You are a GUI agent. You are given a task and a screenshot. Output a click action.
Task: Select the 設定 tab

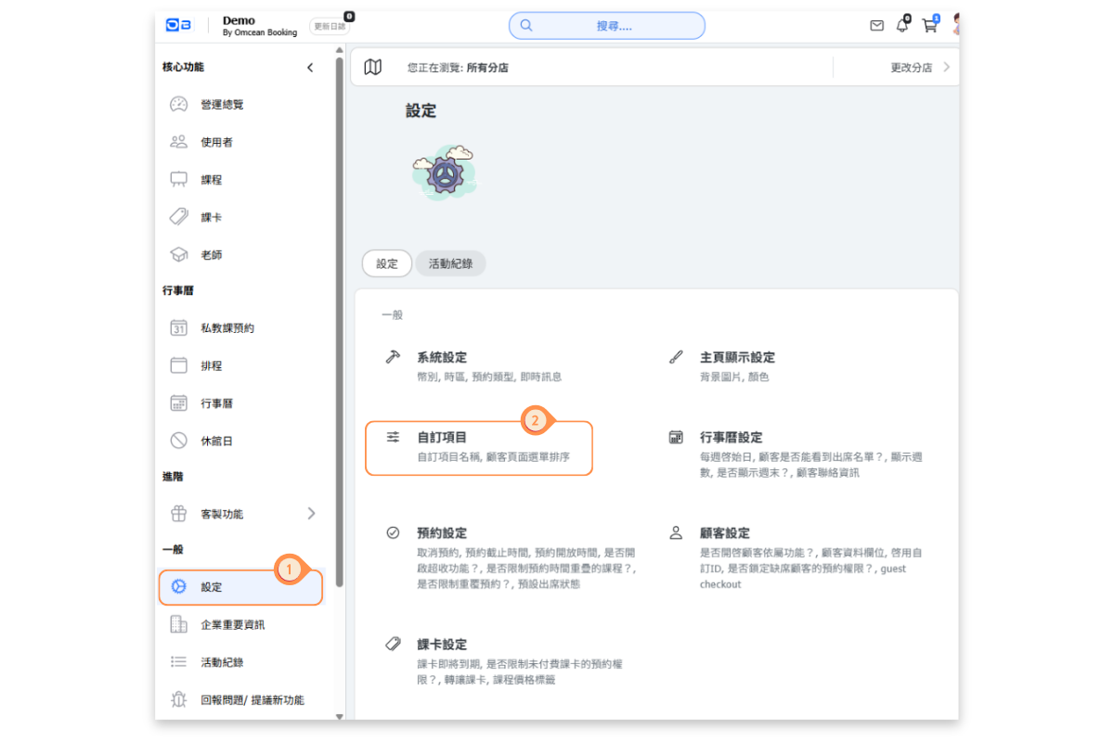(387, 263)
